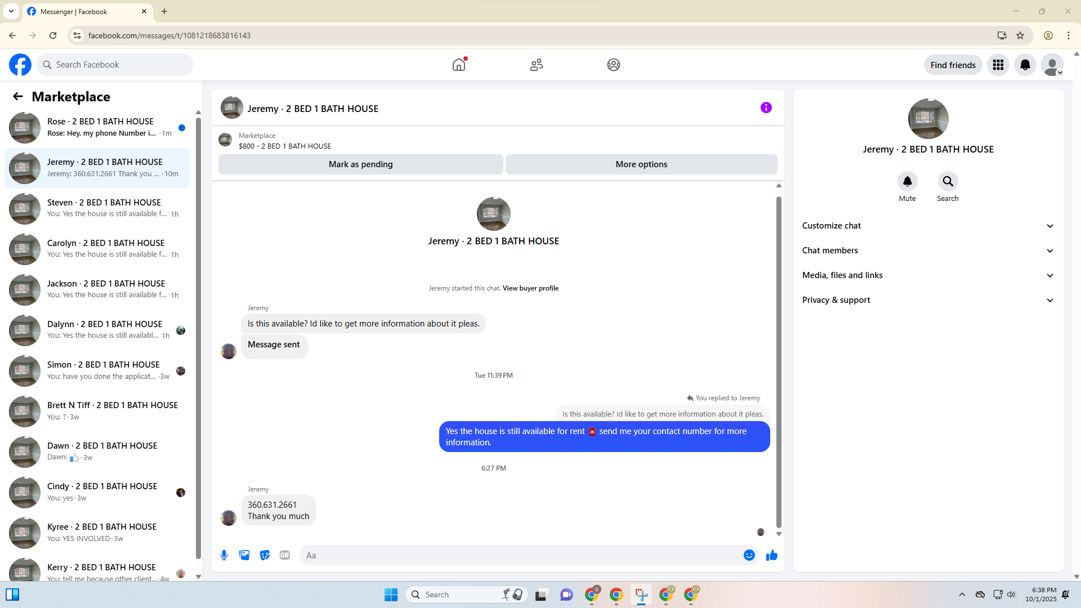Open the Messenger Facebook browser tab

pyautogui.click(x=87, y=11)
